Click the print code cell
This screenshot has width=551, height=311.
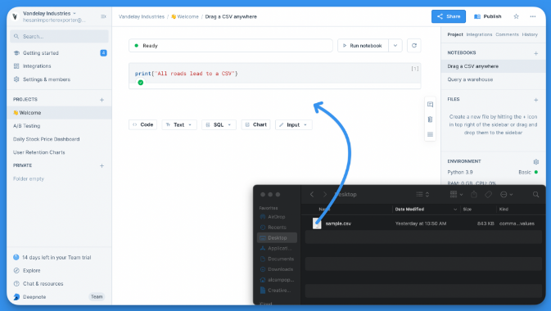275,74
